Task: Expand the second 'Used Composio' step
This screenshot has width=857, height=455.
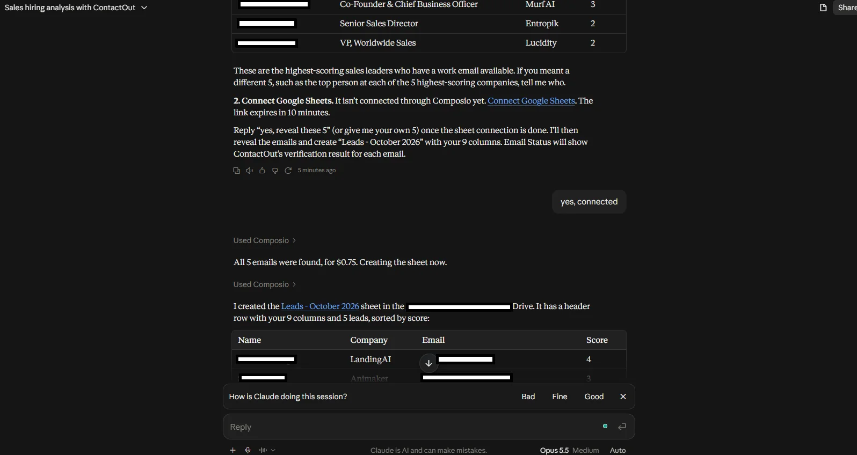Action: coord(265,284)
